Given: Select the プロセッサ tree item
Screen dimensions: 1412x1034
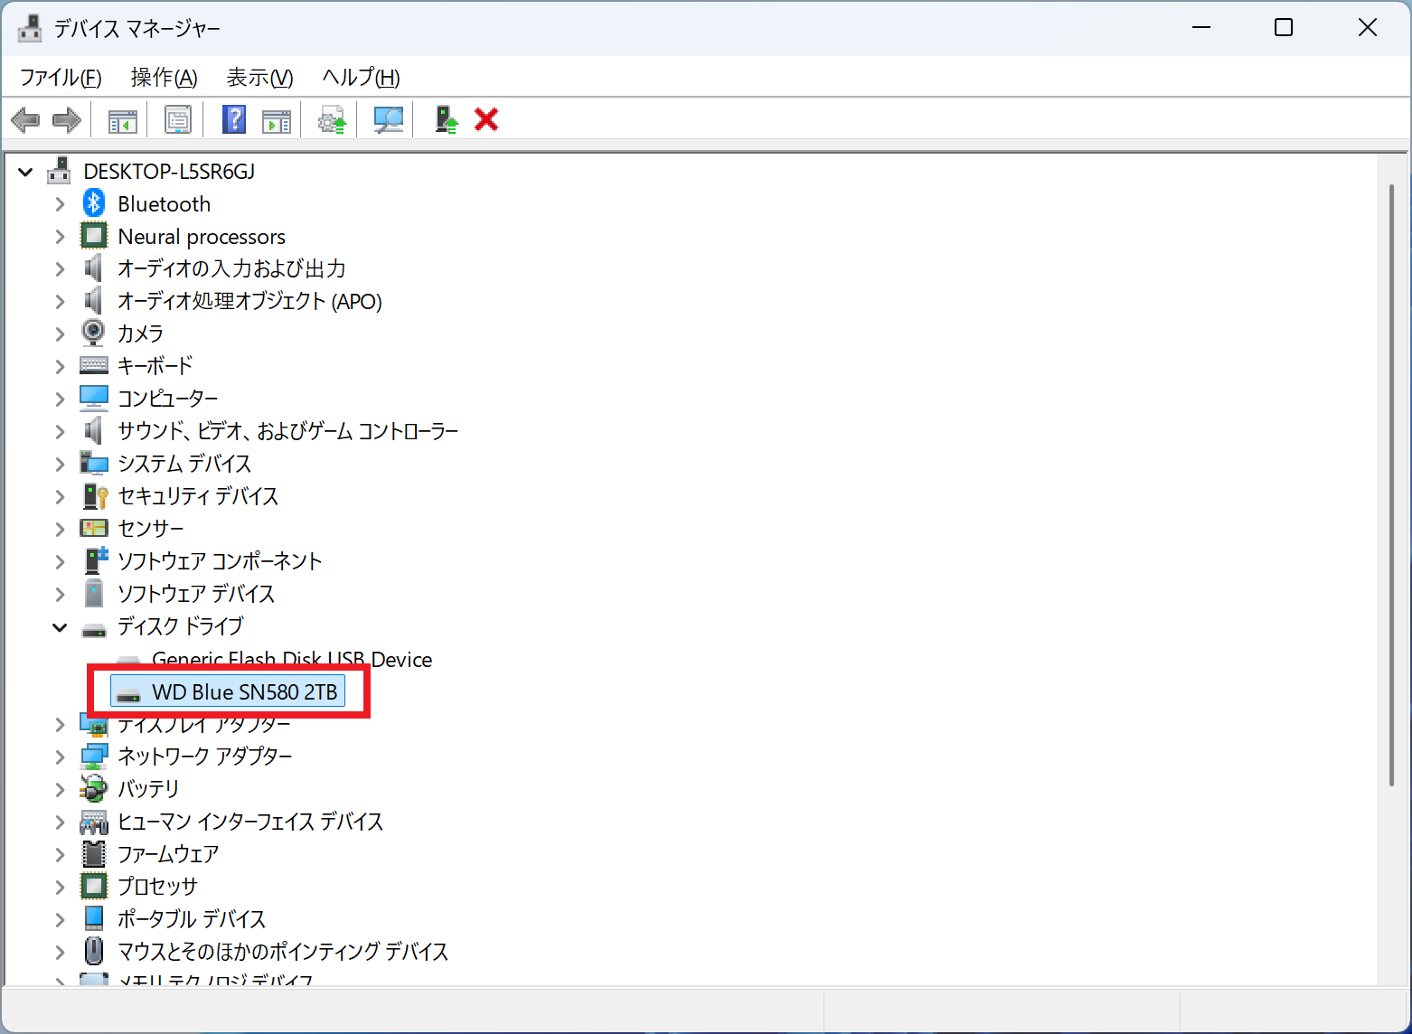Looking at the screenshot, I should coord(157,887).
